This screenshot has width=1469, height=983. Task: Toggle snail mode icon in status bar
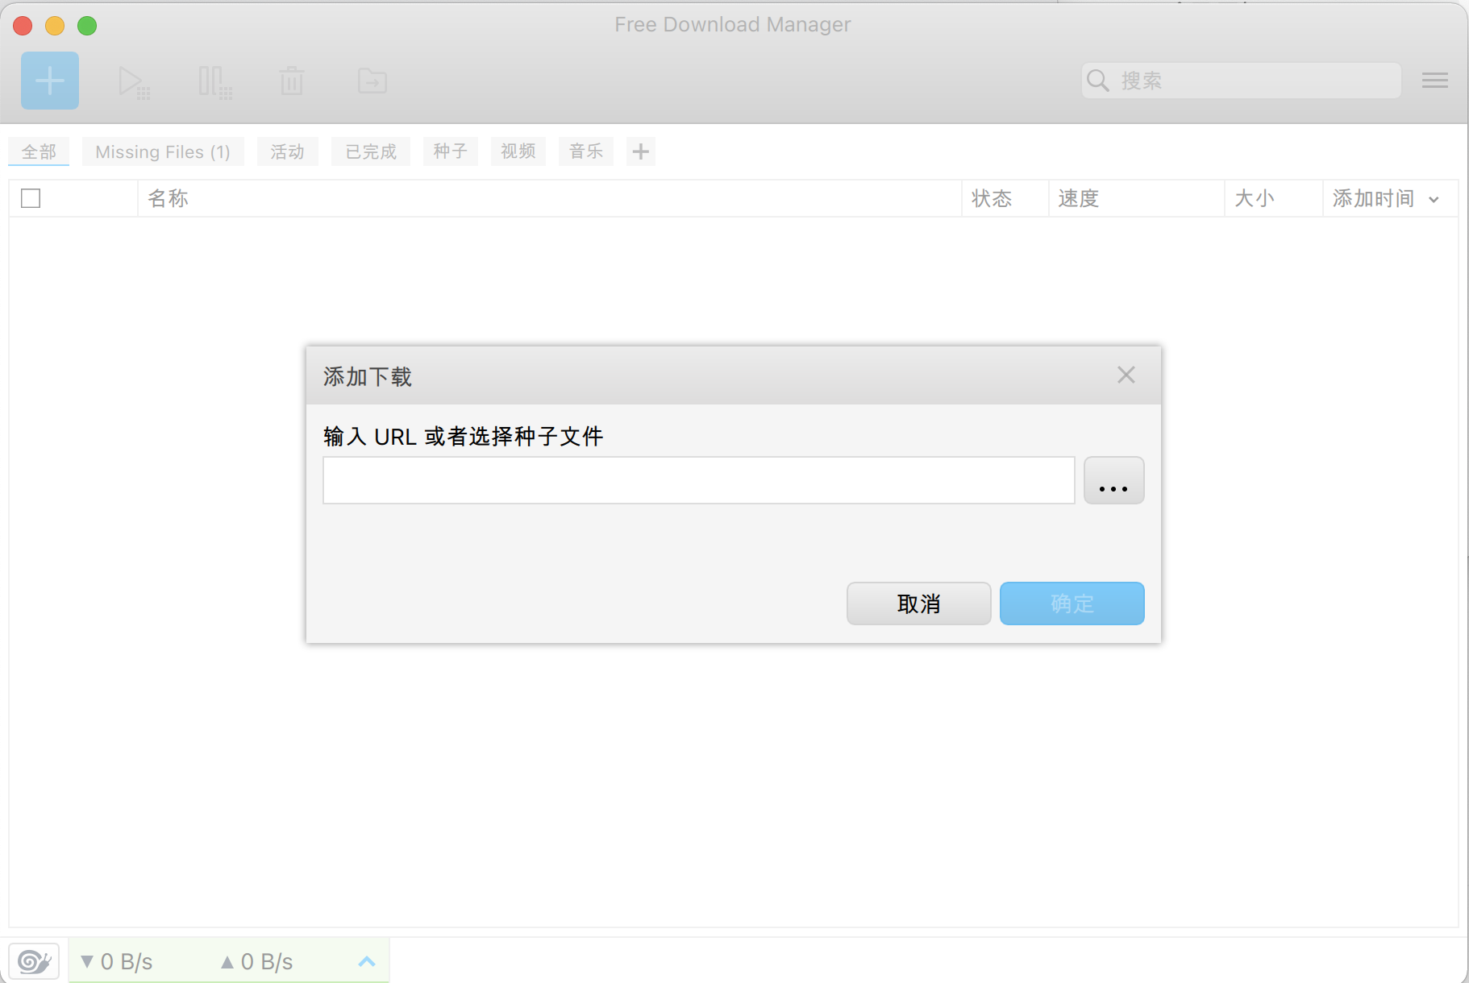[x=34, y=960]
